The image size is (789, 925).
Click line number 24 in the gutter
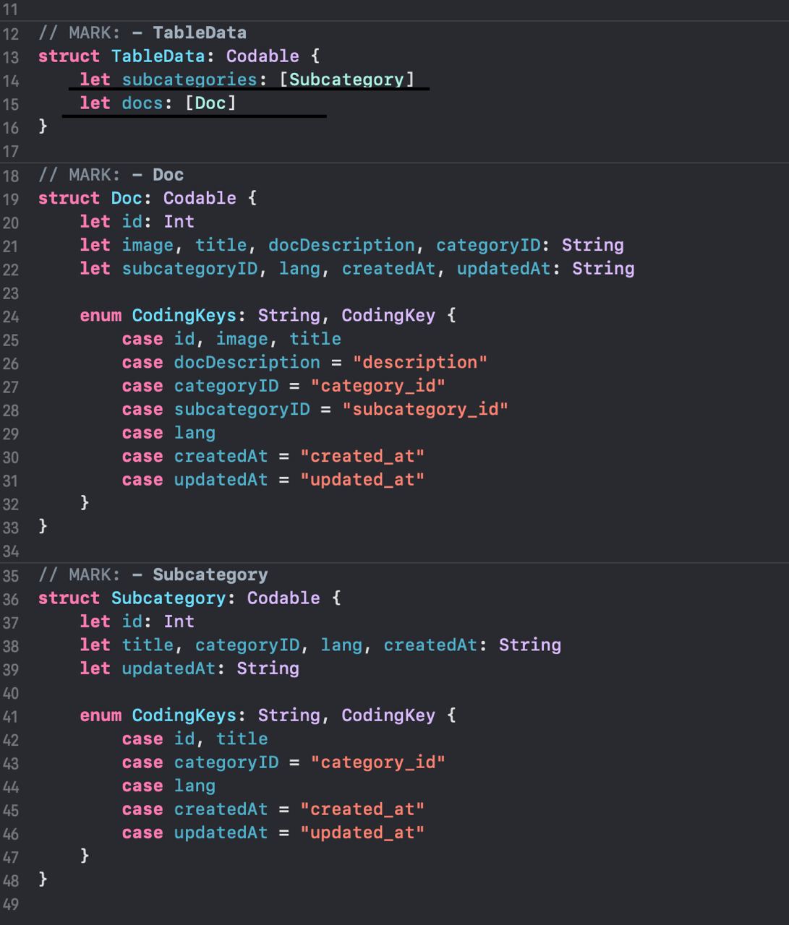11,317
